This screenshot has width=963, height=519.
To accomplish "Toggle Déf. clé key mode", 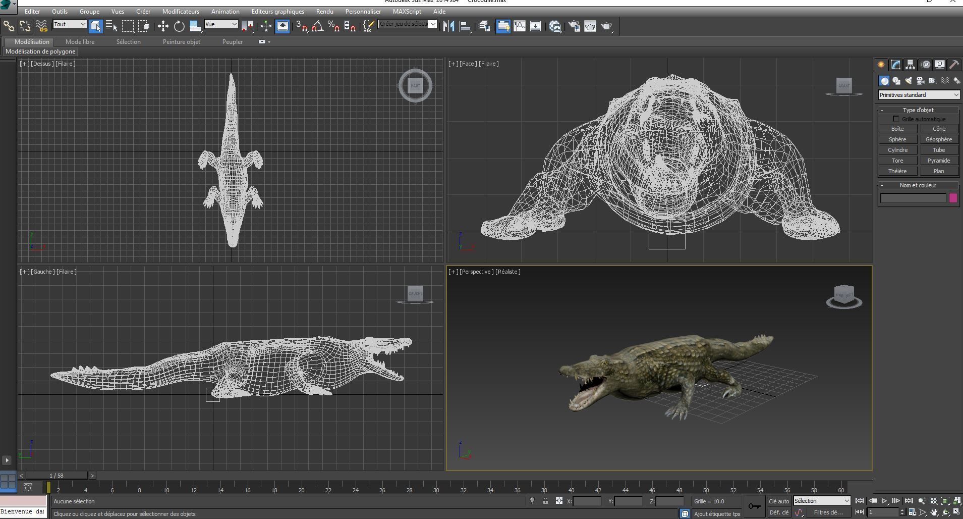I will pyautogui.click(x=779, y=512).
